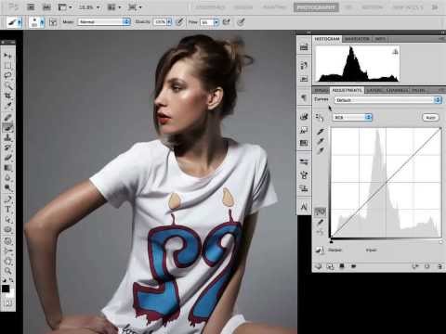Toggle clip adjustment to layer button

tap(342, 266)
